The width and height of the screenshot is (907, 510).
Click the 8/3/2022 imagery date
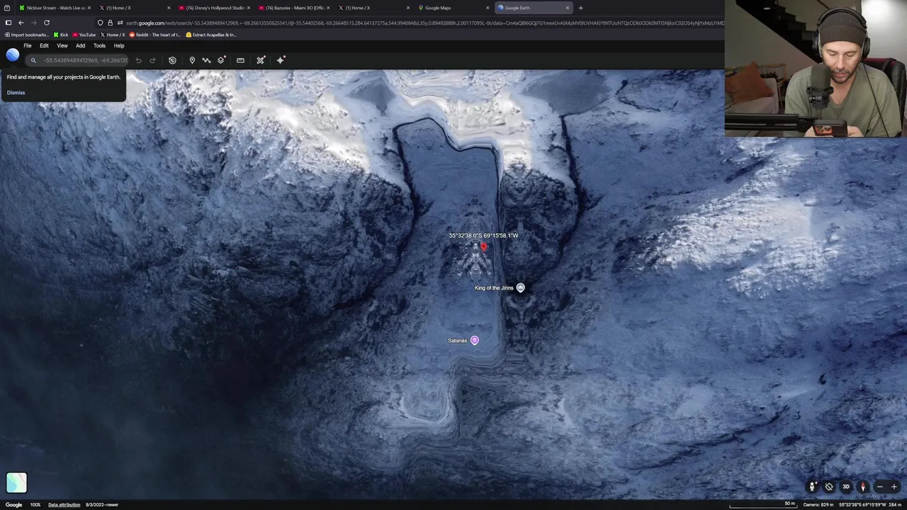click(101, 505)
